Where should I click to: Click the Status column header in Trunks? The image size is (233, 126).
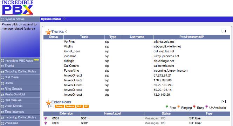point(54,37)
